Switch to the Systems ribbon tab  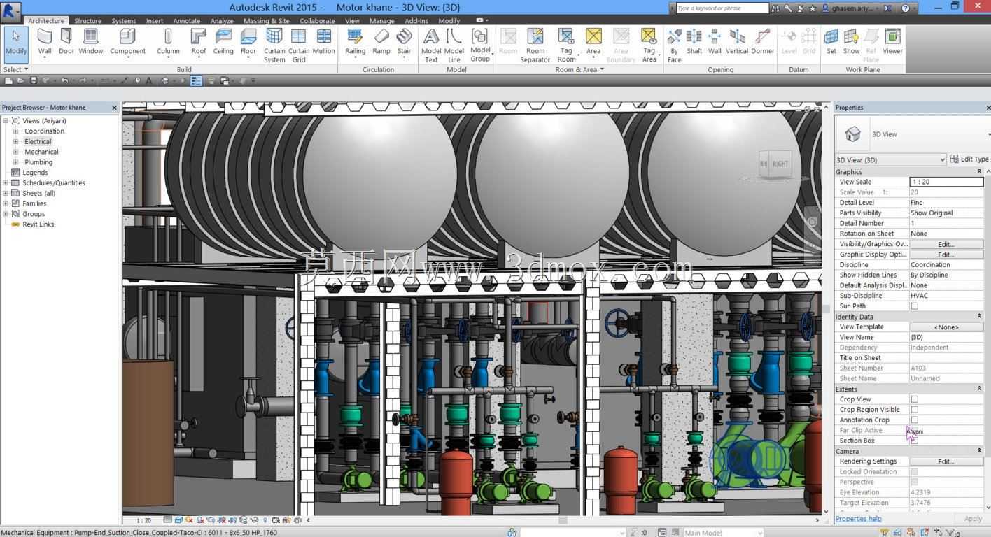(x=124, y=21)
